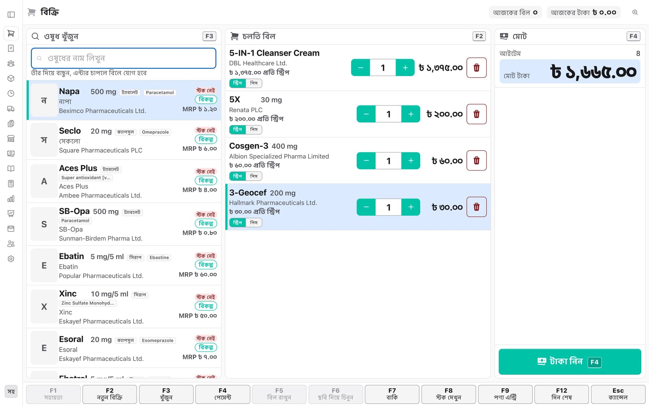Click F7 বাকি in function bar
Screen dimensions: 649x406
(392, 394)
